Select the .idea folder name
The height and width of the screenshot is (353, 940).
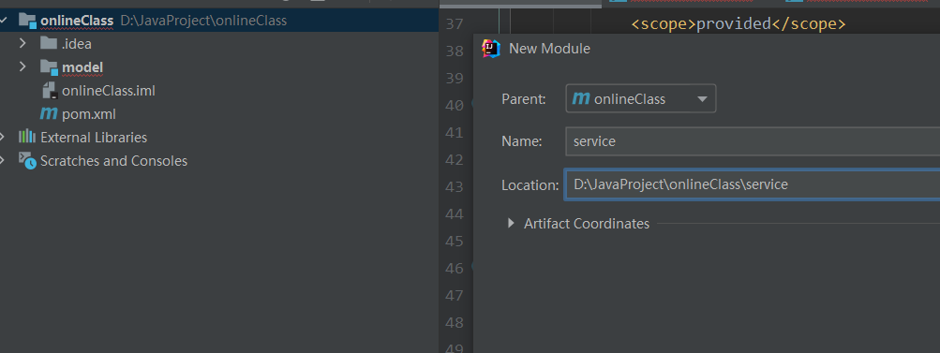coord(77,44)
